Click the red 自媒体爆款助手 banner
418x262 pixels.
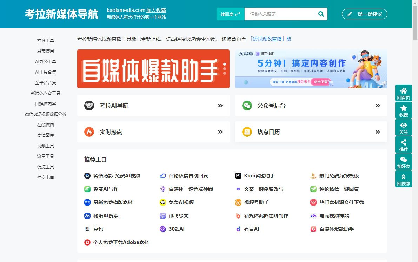coord(153,68)
